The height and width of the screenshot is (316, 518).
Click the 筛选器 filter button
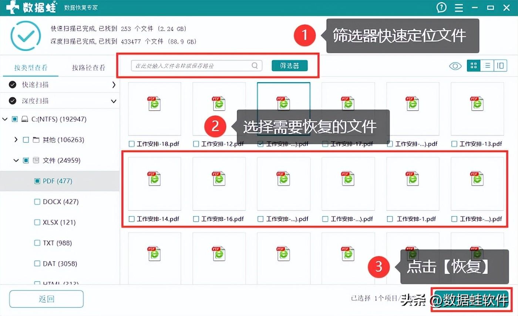(x=289, y=65)
